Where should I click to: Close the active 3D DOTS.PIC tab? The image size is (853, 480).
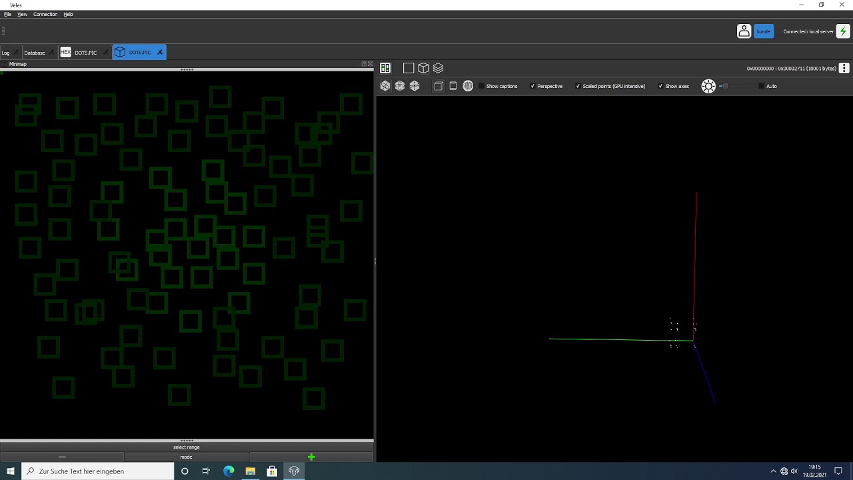tap(160, 53)
